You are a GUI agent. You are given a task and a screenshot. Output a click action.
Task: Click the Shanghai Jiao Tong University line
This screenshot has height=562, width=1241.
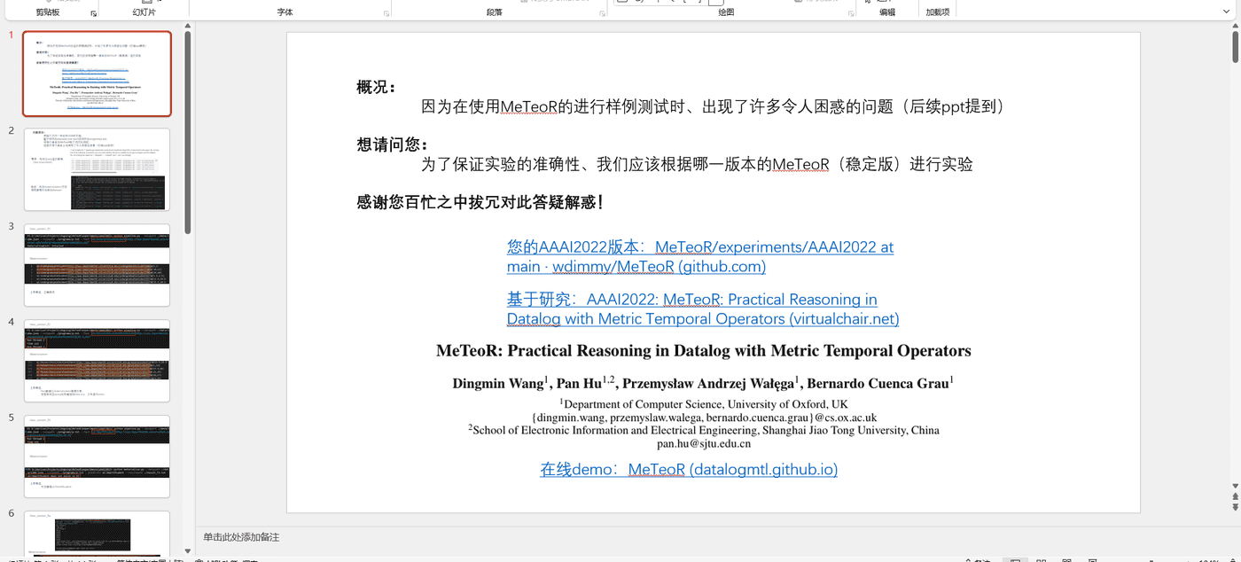[x=704, y=430]
